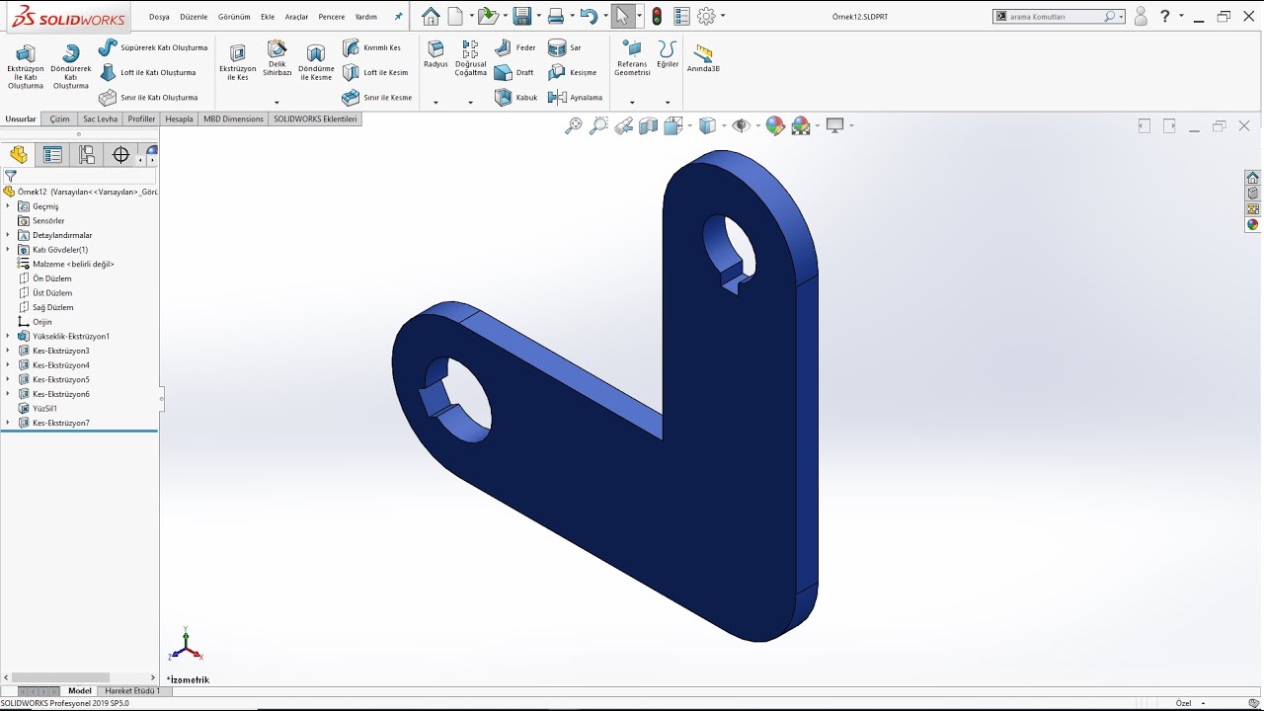Use the Doğrusal Çoğaltma pattern tool
This screenshot has width=1264, height=711.
[x=470, y=58]
